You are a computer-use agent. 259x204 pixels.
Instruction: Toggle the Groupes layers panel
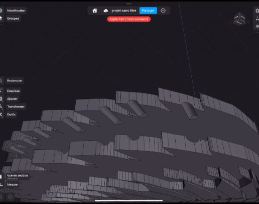pos(13,18)
